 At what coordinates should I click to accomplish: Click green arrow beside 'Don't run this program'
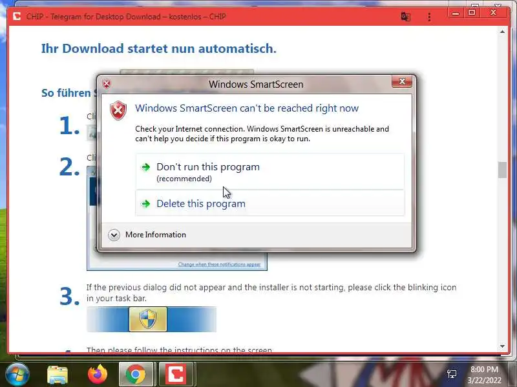click(x=146, y=167)
